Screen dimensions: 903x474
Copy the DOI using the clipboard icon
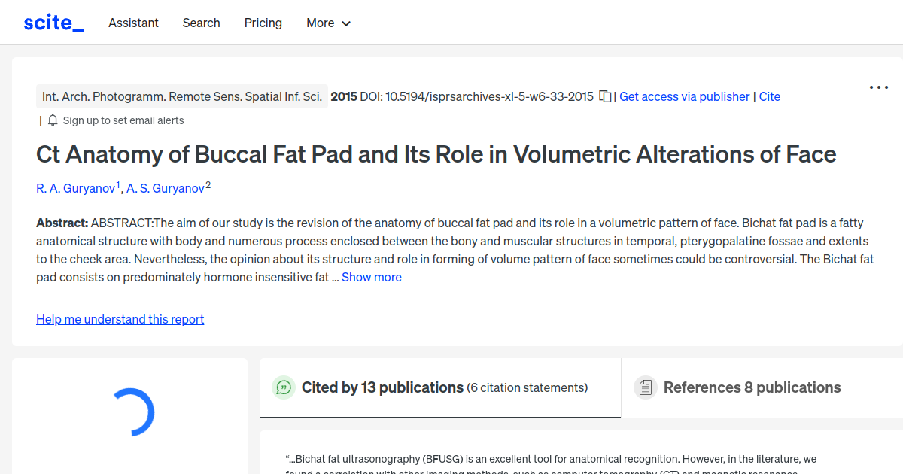605,96
